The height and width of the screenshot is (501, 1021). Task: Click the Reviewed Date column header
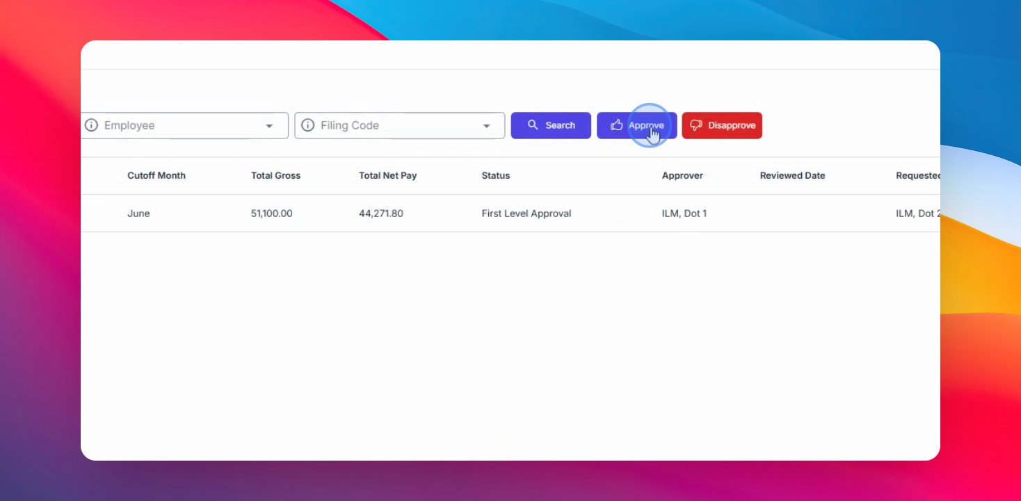[x=792, y=175]
